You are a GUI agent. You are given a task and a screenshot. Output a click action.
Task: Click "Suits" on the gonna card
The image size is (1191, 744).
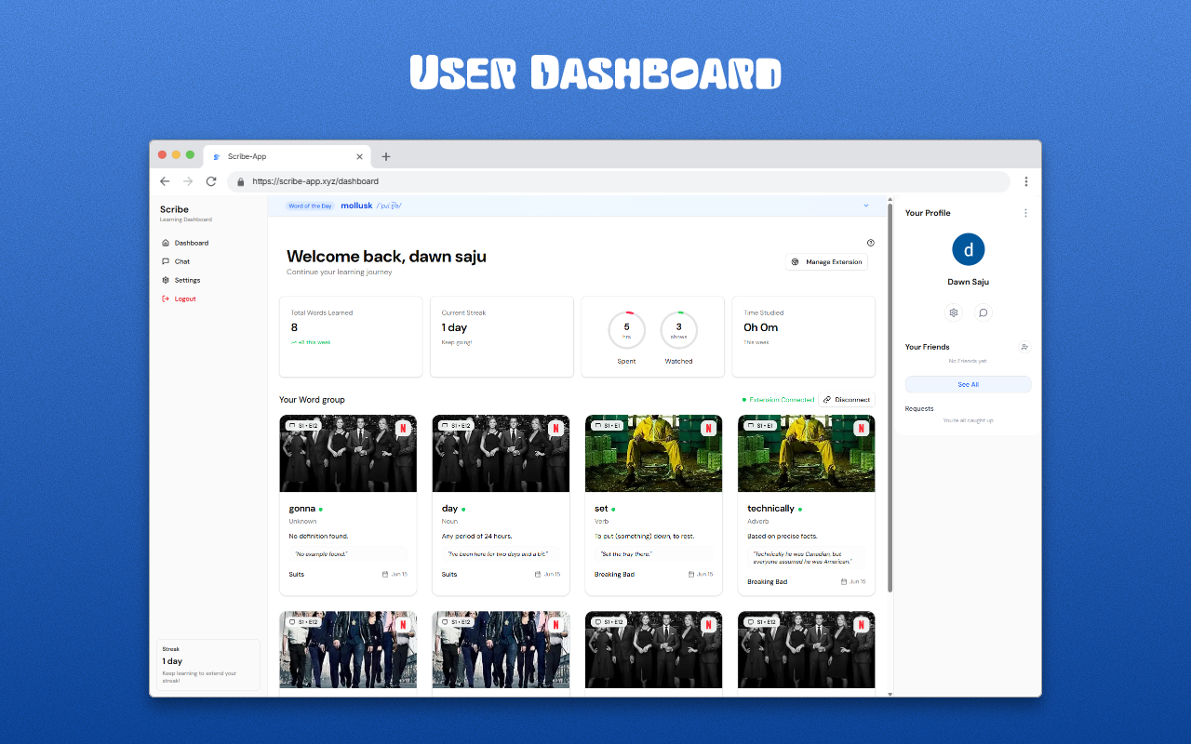[297, 575]
